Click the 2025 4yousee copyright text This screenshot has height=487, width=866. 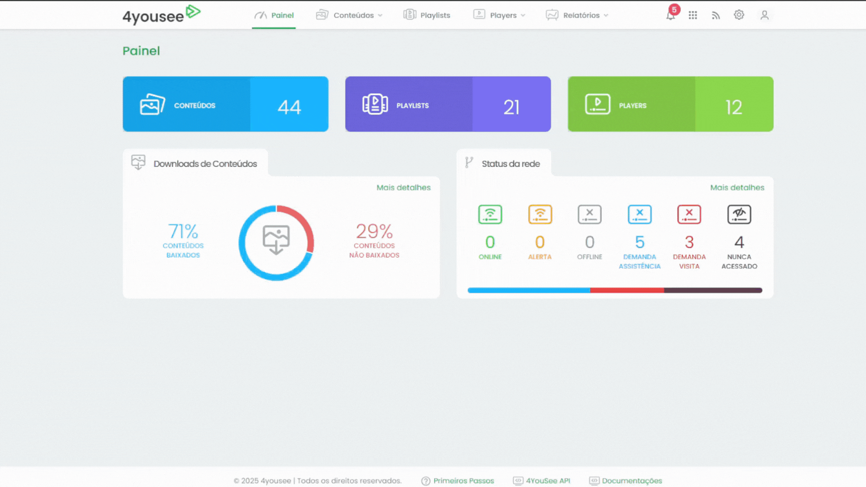click(318, 481)
